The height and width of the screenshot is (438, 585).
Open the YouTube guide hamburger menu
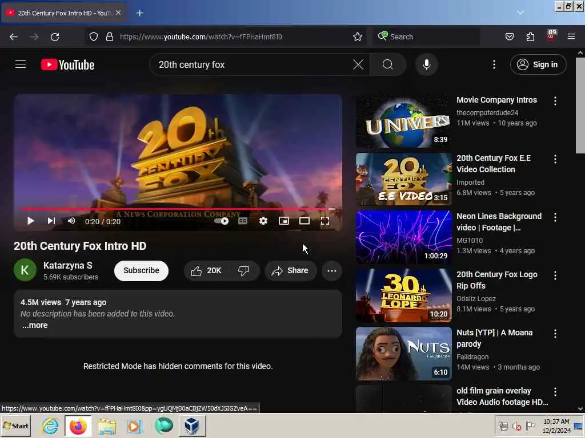(21, 64)
